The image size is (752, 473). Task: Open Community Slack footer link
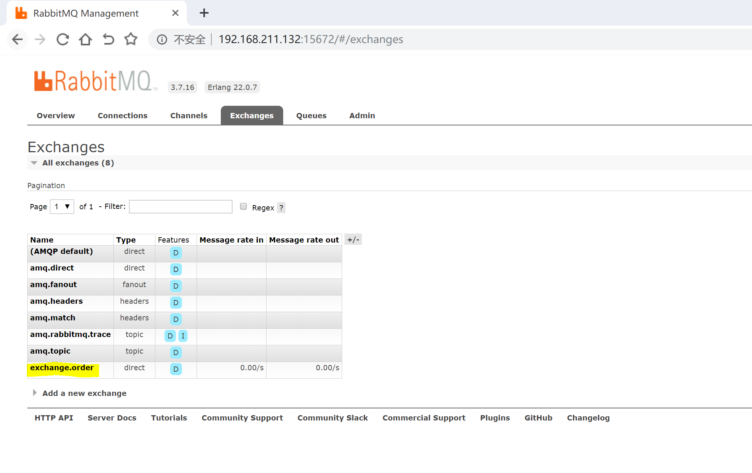(332, 418)
